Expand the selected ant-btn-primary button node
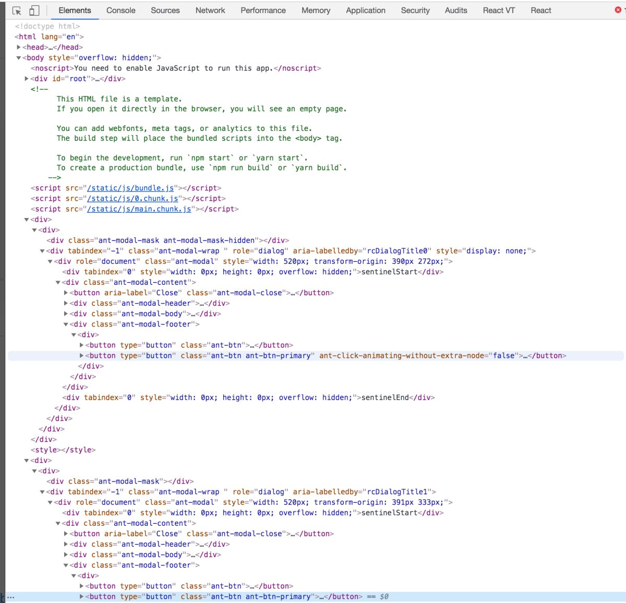Screen dimensions: 626x603 click(81, 597)
